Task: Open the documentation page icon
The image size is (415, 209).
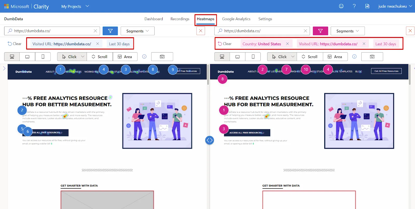Action: 367,6
